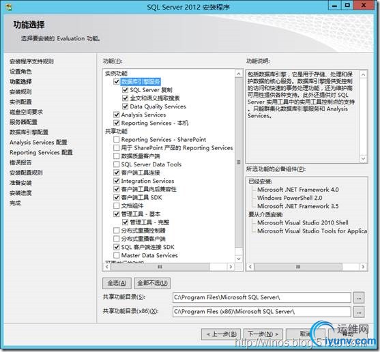Browse for 共享功能目录(x86) folder

[x=359, y=312]
